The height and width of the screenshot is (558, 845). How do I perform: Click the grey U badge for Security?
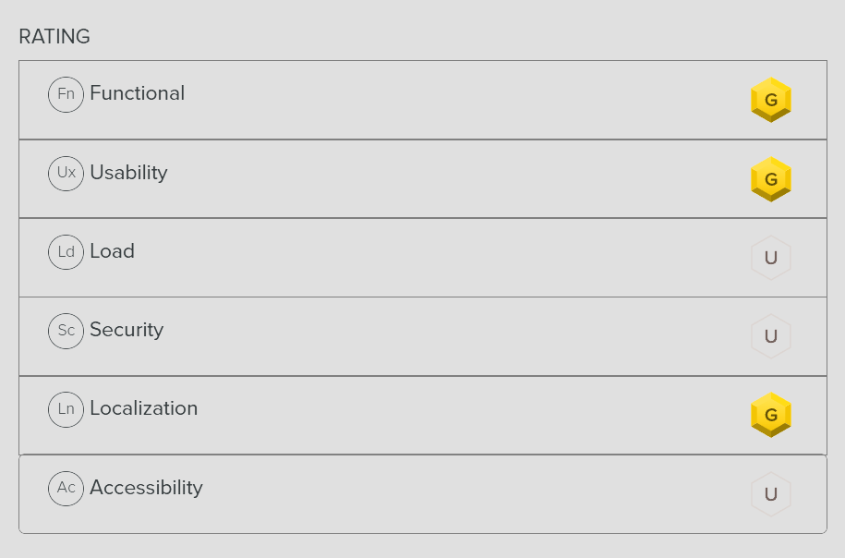pyautogui.click(x=771, y=336)
